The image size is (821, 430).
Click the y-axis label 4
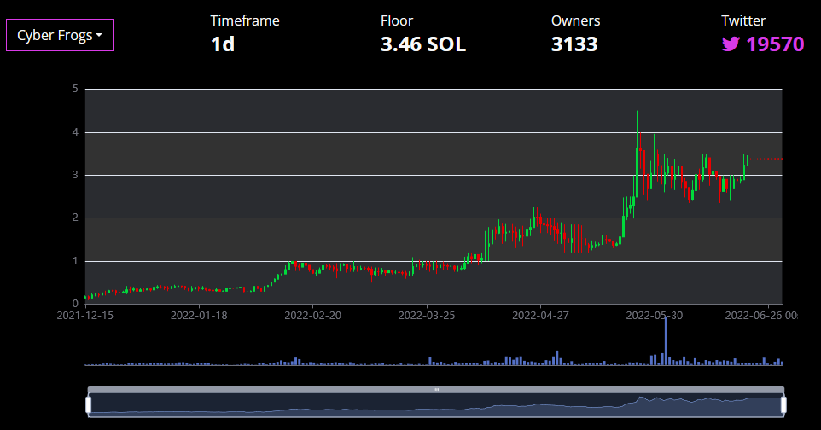click(x=75, y=132)
